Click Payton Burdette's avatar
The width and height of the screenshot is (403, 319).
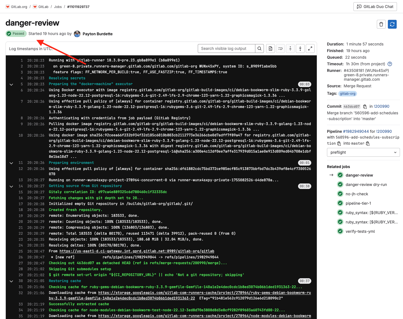coord(77,34)
